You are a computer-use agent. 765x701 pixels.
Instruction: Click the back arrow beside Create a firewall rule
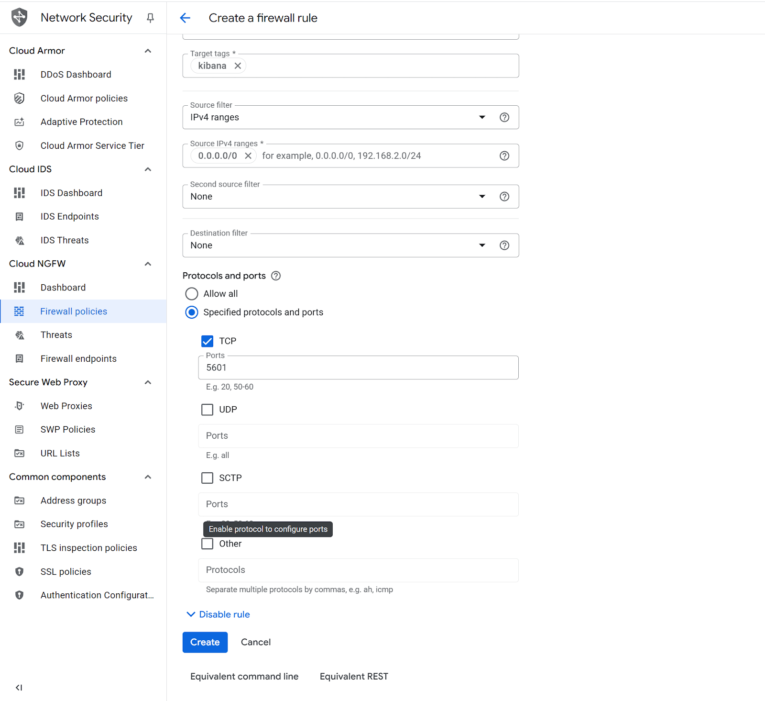click(x=185, y=18)
